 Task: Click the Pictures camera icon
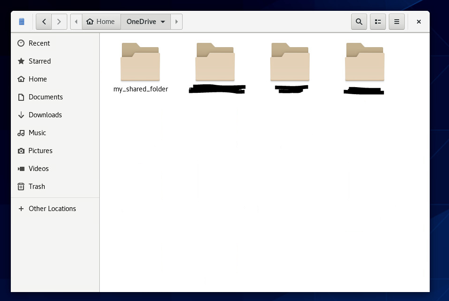click(x=21, y=151)
